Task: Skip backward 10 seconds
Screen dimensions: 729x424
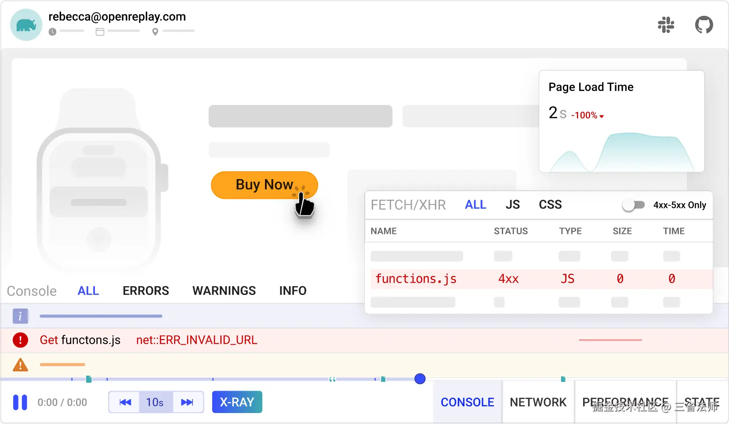Action: click(125, 402)
